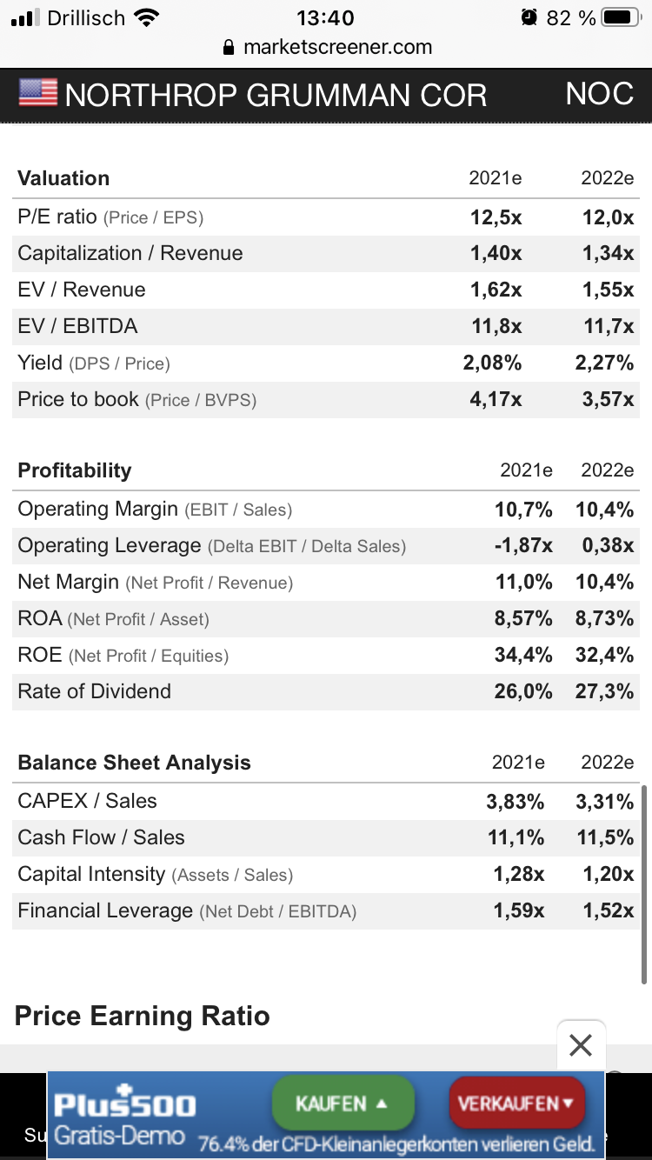The width and height of the screenshot is (652, 1160).
Task: Tap the alarm clock status icon
Action: point(529,17)
